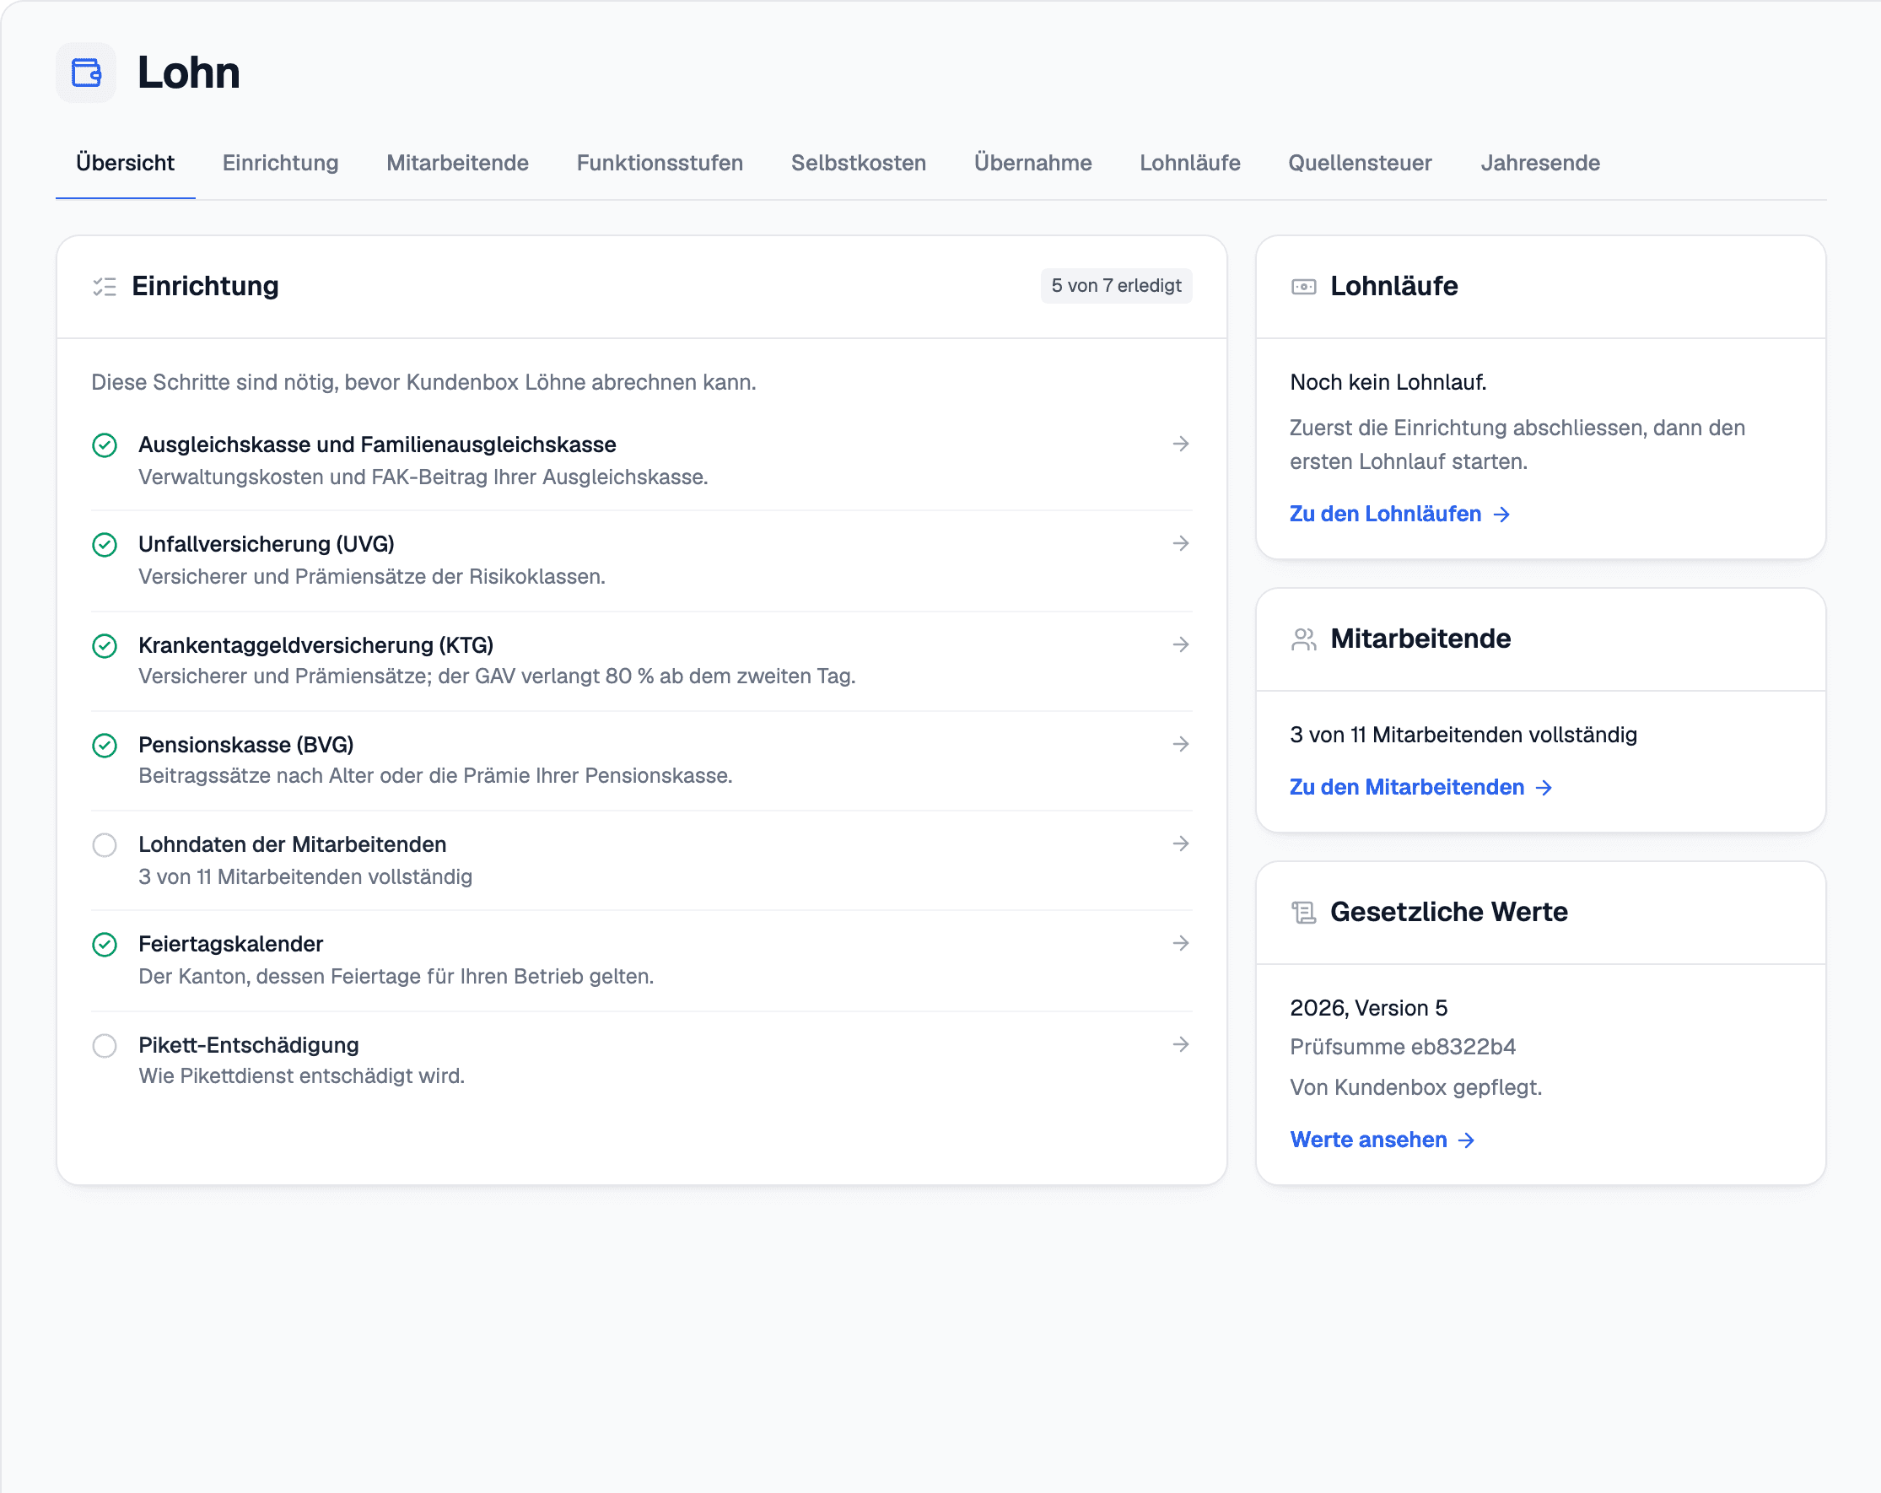The height and width of the screenshot is (1493, 1881).
Task: Open Lohndaten der Mitarbeitenden via its arrow
Action: pos(1180,844)
